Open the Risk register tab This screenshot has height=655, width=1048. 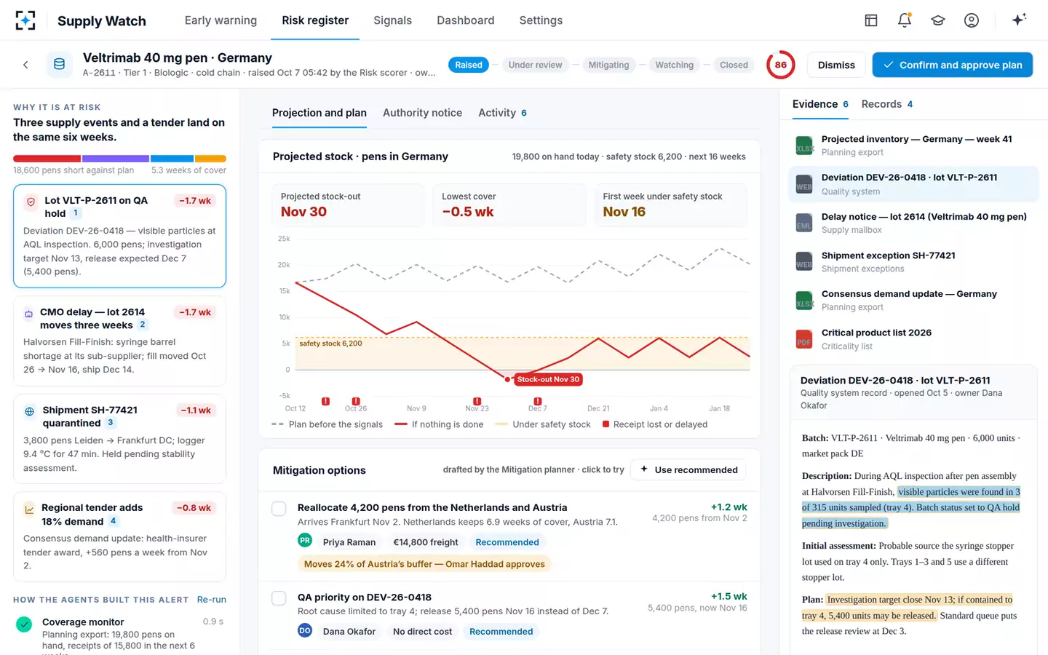point(315,20)
